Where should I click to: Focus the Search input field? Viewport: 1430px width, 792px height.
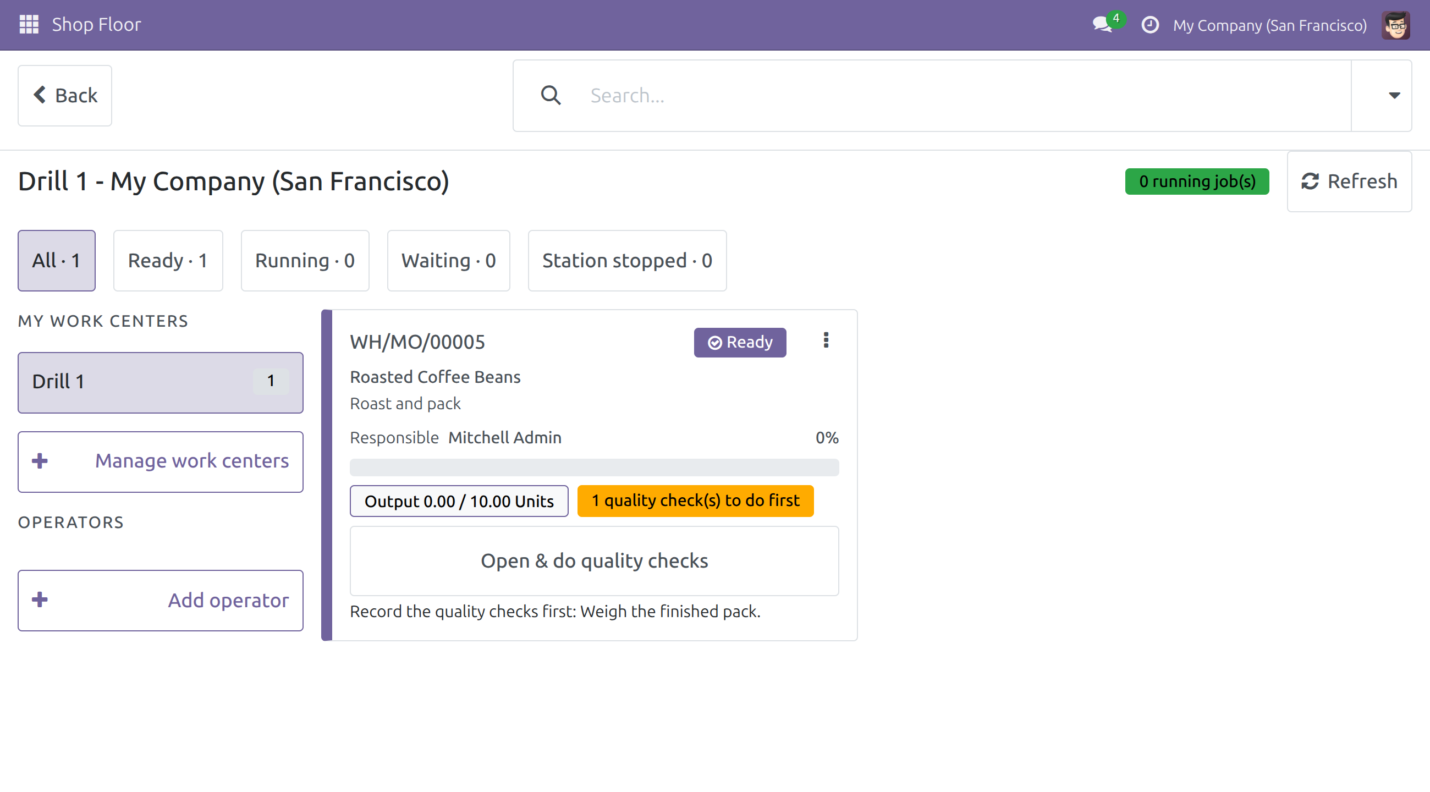(x=966, y=96)
